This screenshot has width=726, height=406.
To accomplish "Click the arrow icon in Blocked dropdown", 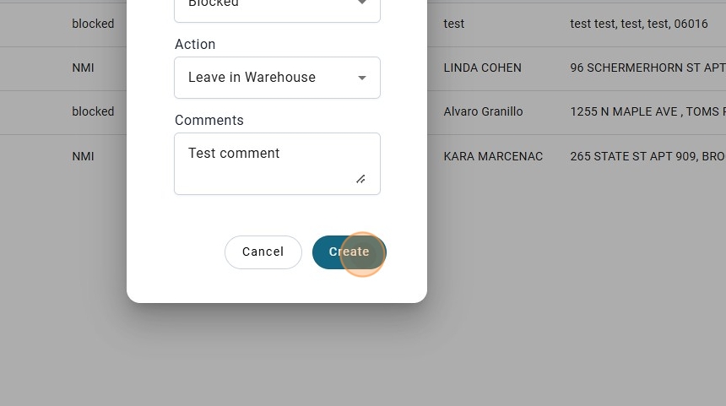I will point(362,4).
